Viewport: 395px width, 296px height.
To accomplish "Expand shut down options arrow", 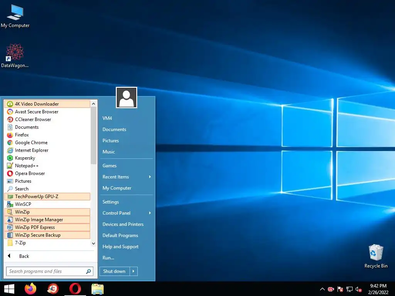I will point(133,271).
